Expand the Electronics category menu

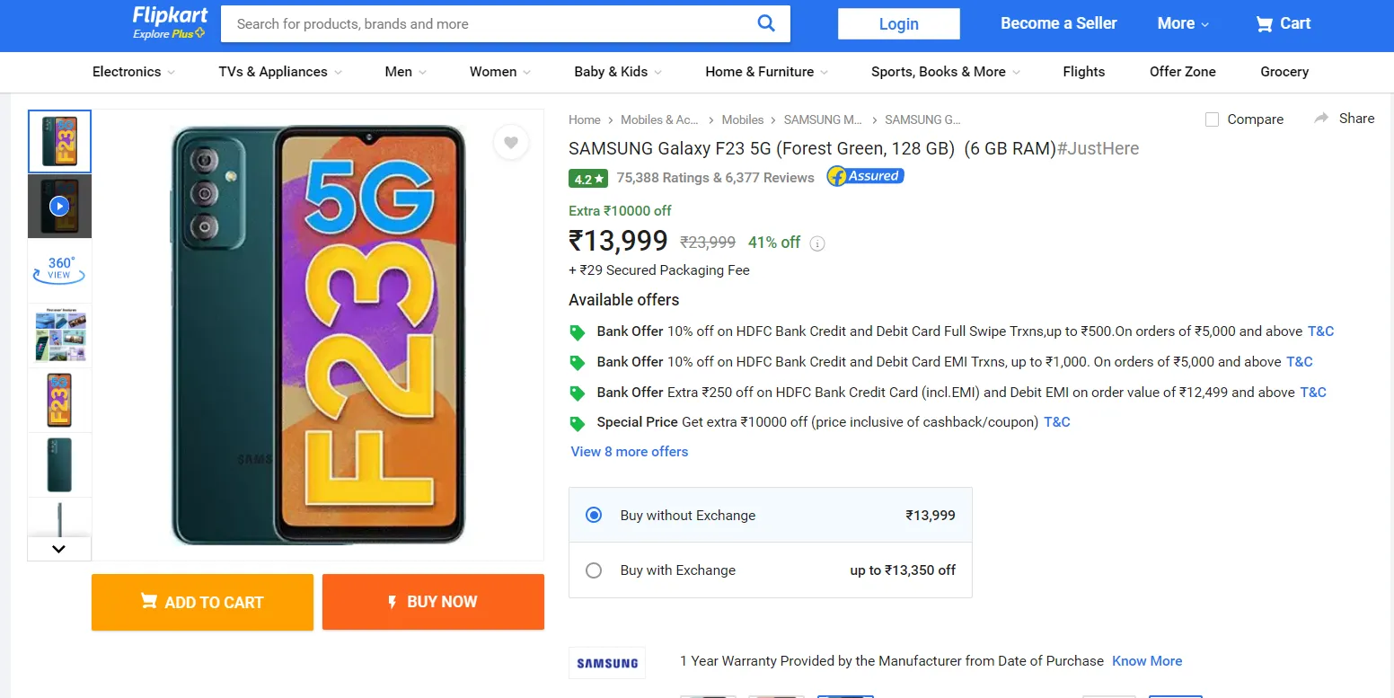coord(133,72)
